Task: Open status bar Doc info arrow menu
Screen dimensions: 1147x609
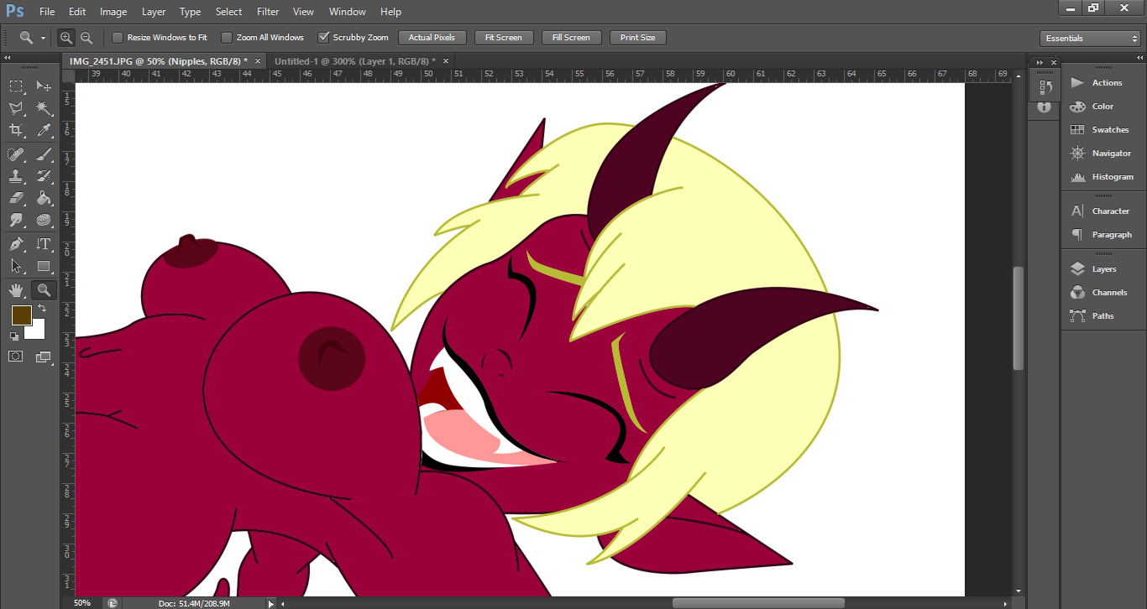Action: tap(270, 603)
